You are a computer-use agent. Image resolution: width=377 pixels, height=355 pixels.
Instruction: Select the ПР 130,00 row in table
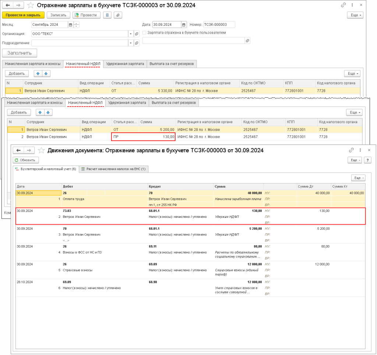tap(144, 137)
